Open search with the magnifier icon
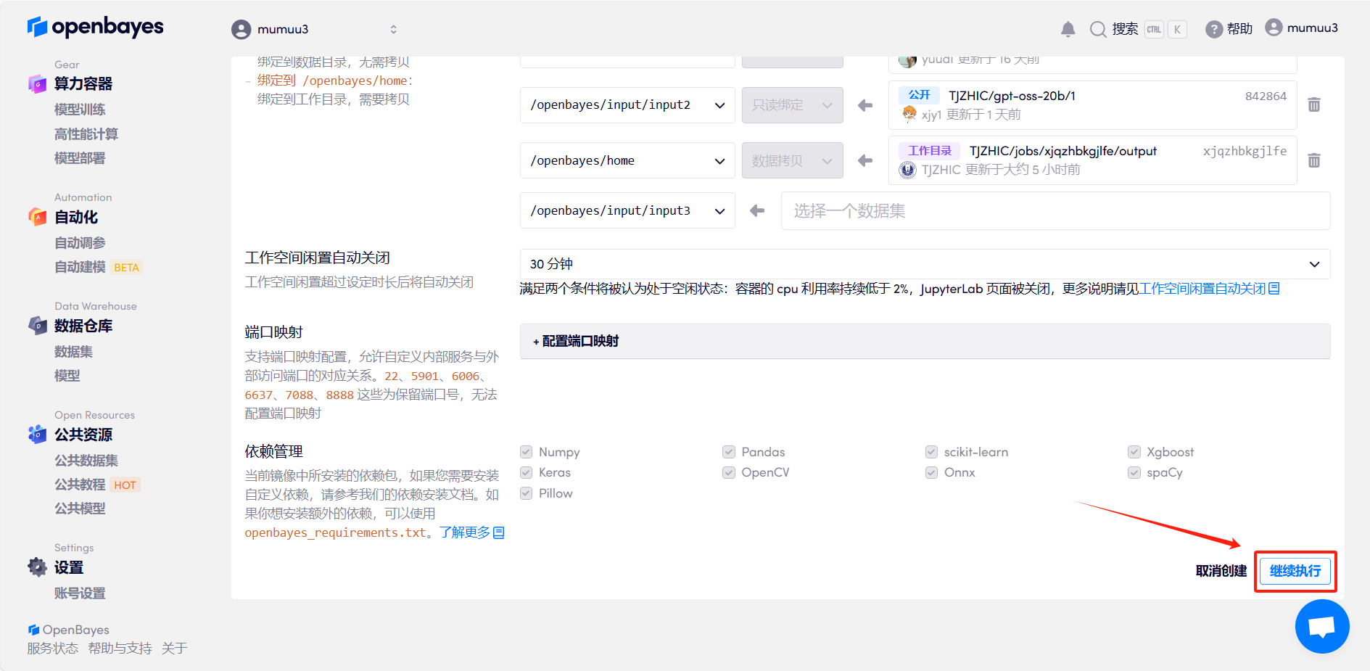 point(1098,29)
